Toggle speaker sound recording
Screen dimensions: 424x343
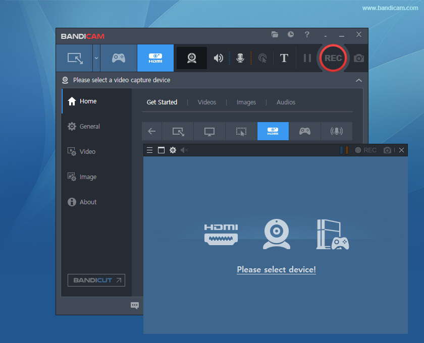click(x=218, y=58)
